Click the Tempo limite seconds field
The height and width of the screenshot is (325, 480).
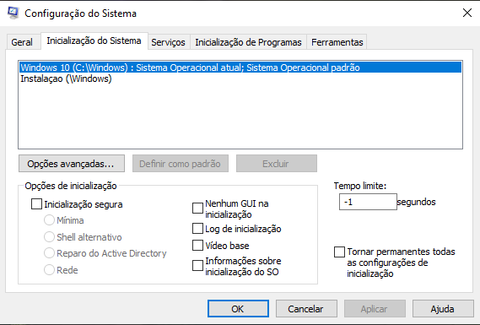tap(368, 202)
